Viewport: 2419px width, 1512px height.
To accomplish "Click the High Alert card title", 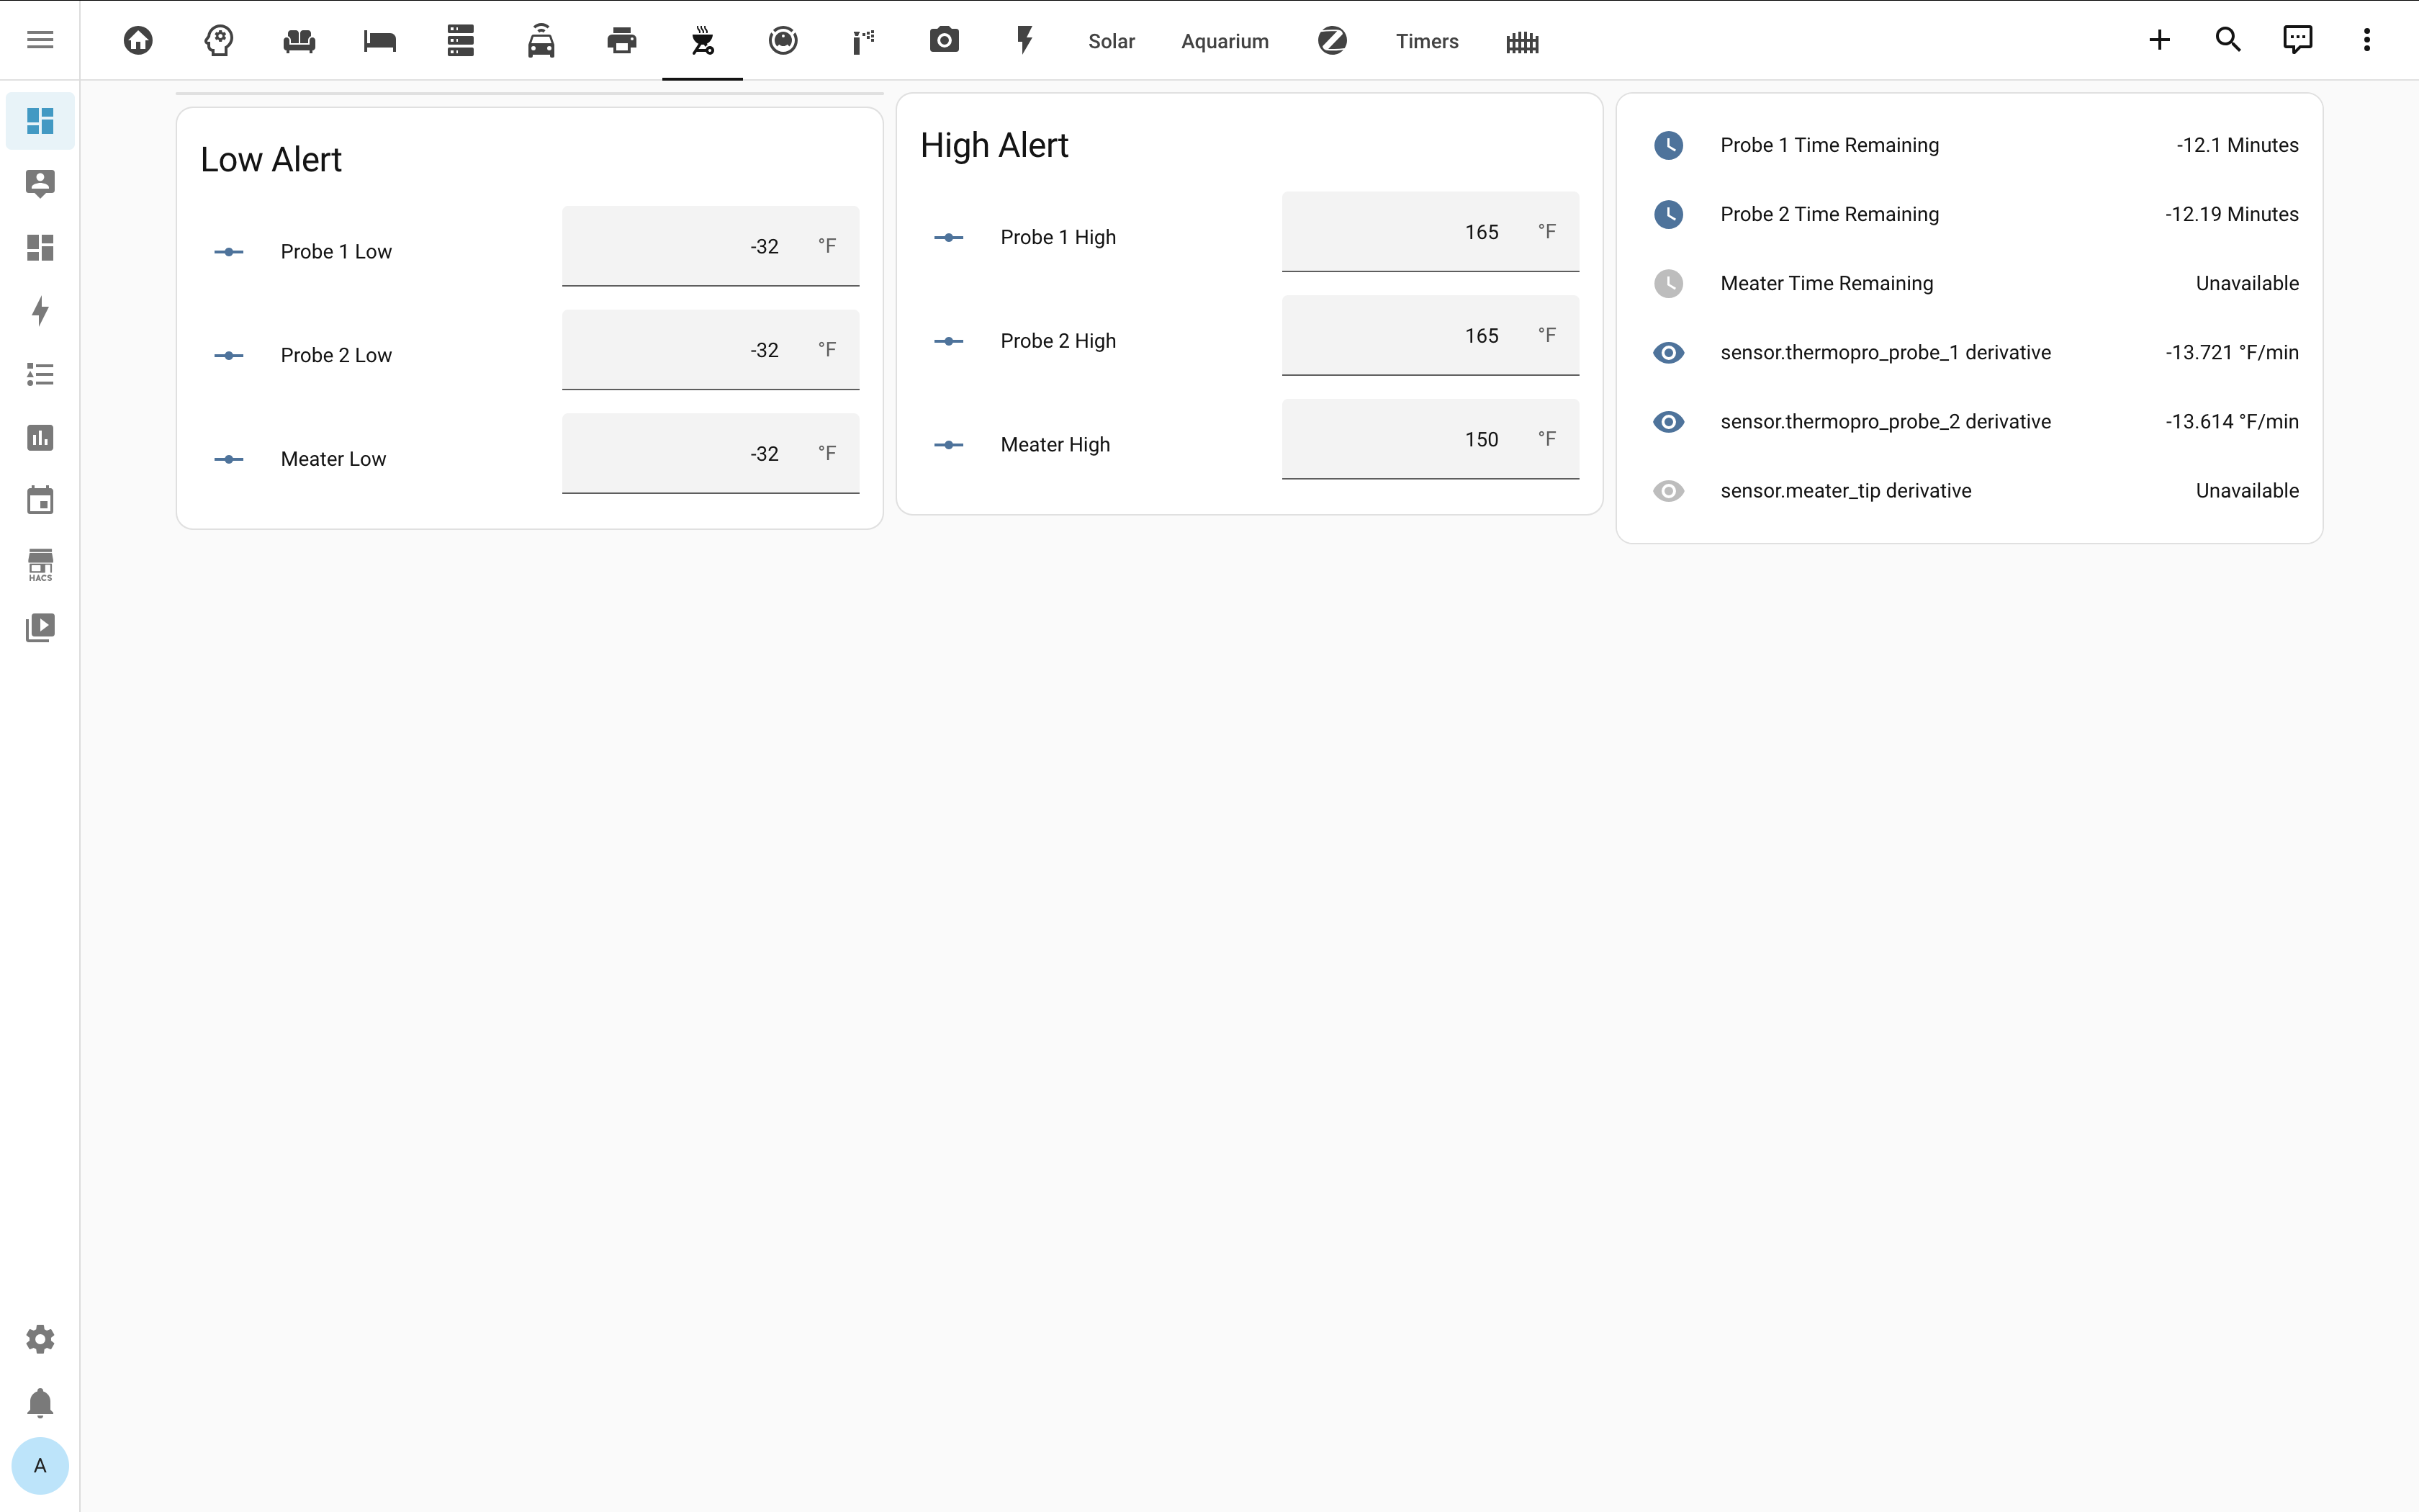I will 994,146.
